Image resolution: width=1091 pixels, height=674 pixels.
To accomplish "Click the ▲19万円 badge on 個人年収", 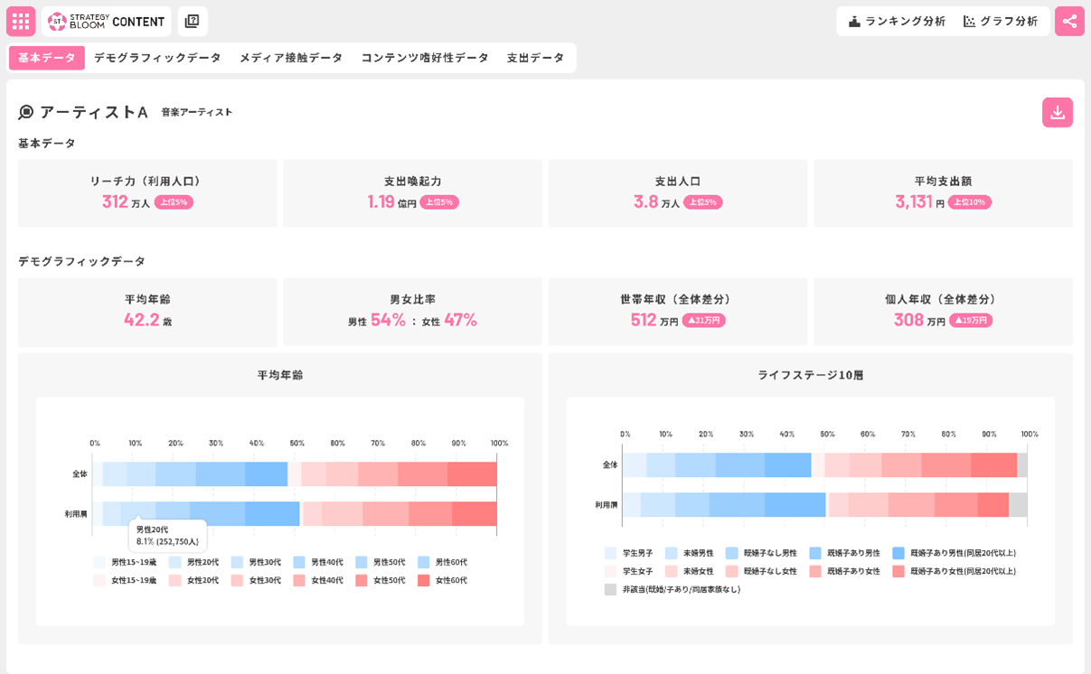I will coord(971,320).
